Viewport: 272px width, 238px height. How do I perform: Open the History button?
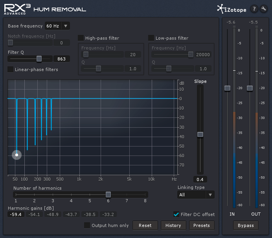tap(173, 225)
